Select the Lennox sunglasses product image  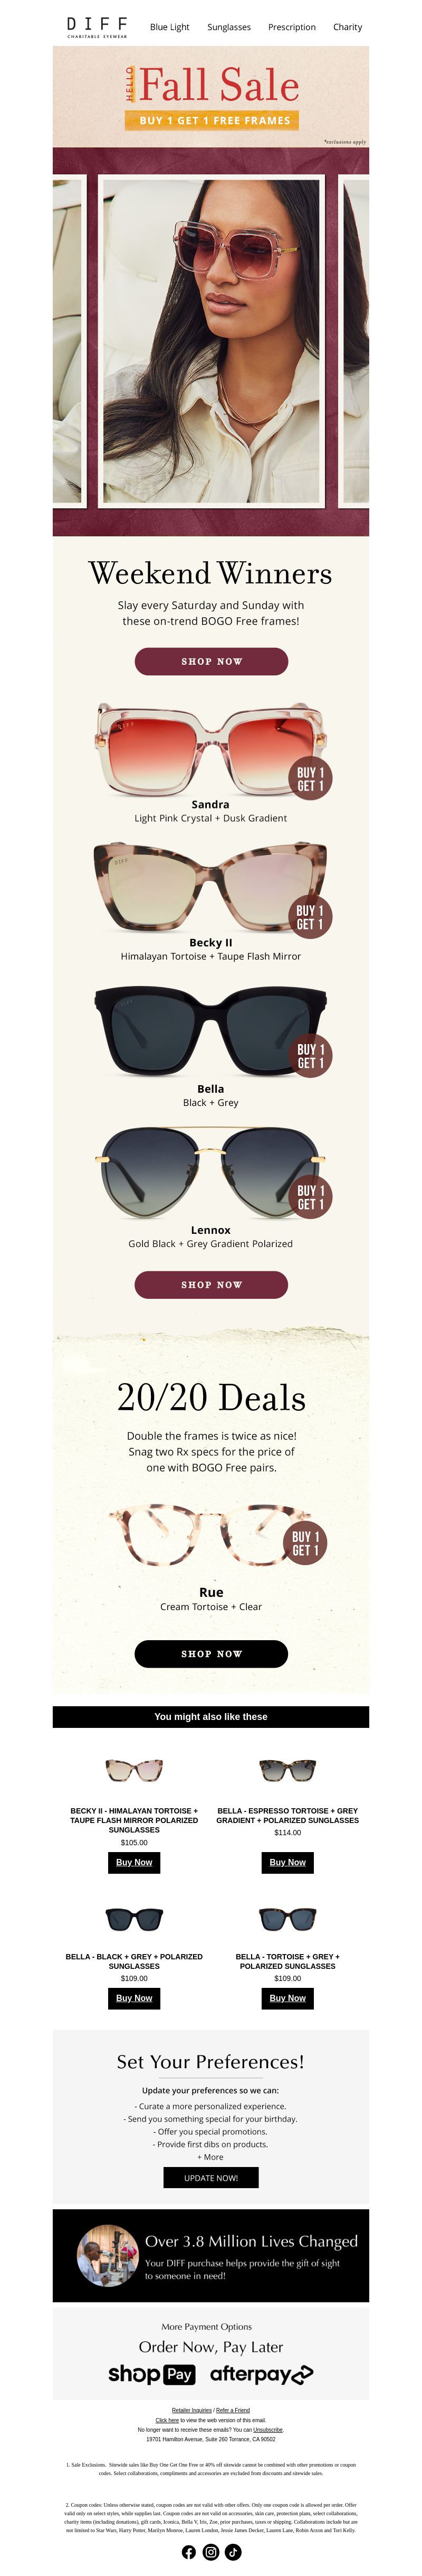(x=210, y=1173)
